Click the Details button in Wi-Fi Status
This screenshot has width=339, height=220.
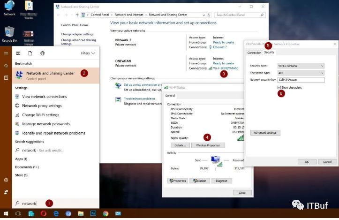(181, 145)
